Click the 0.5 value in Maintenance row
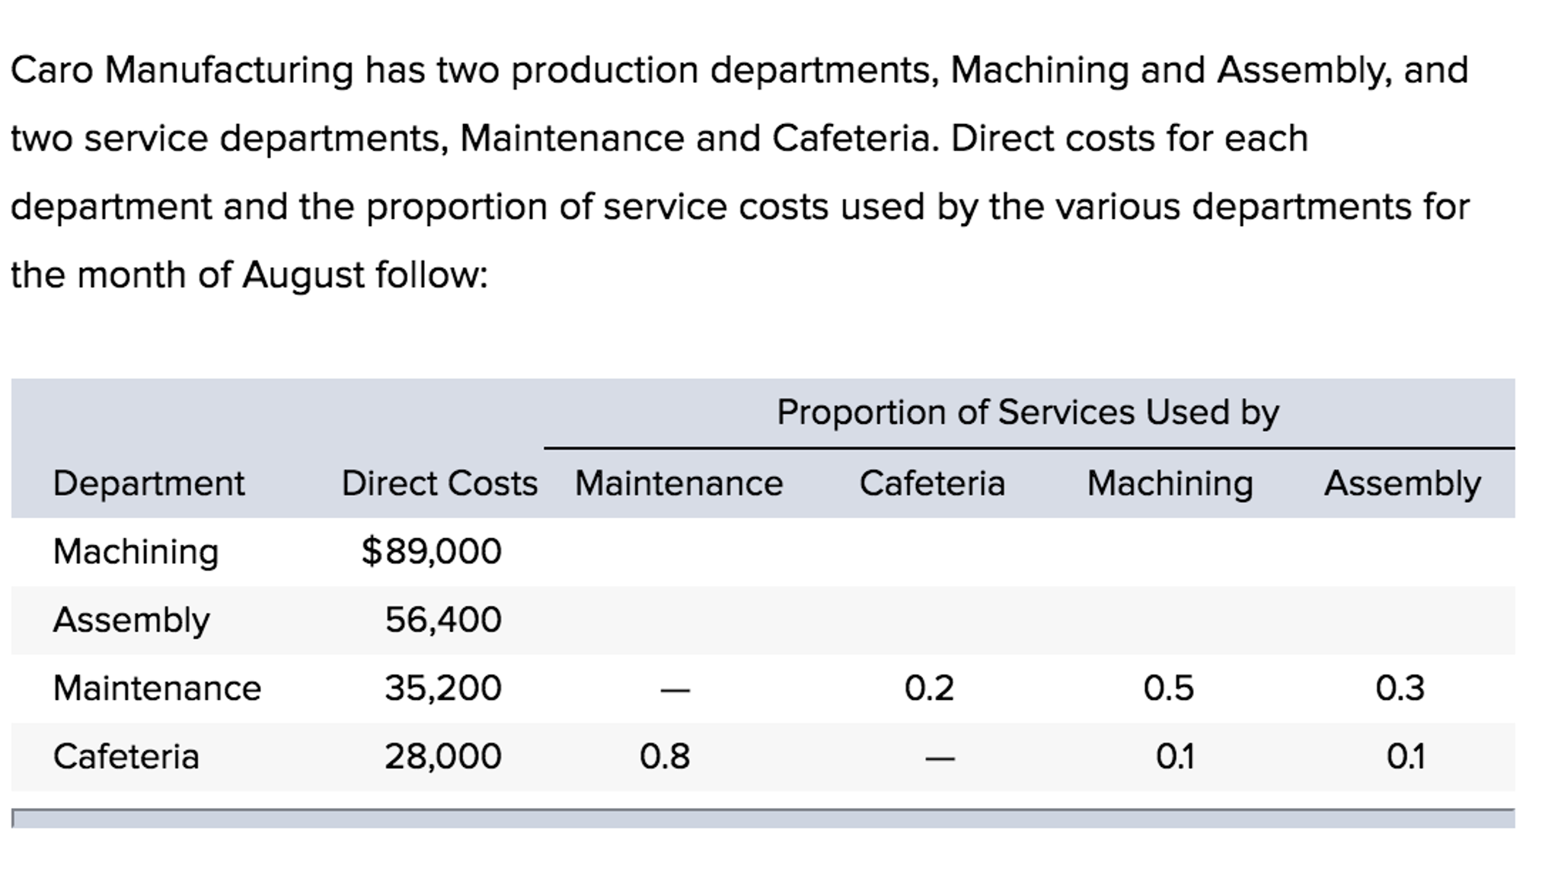Image resolution: width=1558 pixels, height=888 pixels. pyautogui.click(x=1169, y=689)
